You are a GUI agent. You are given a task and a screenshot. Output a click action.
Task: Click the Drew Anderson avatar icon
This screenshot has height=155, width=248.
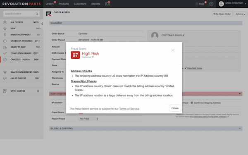click(x=221, y=4)
